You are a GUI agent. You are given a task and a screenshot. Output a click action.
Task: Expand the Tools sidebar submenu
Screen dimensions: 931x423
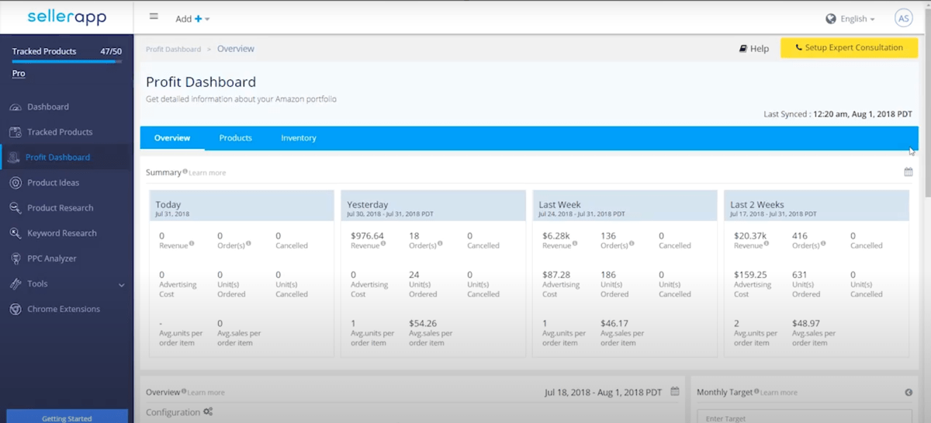(x=121, y=285)
